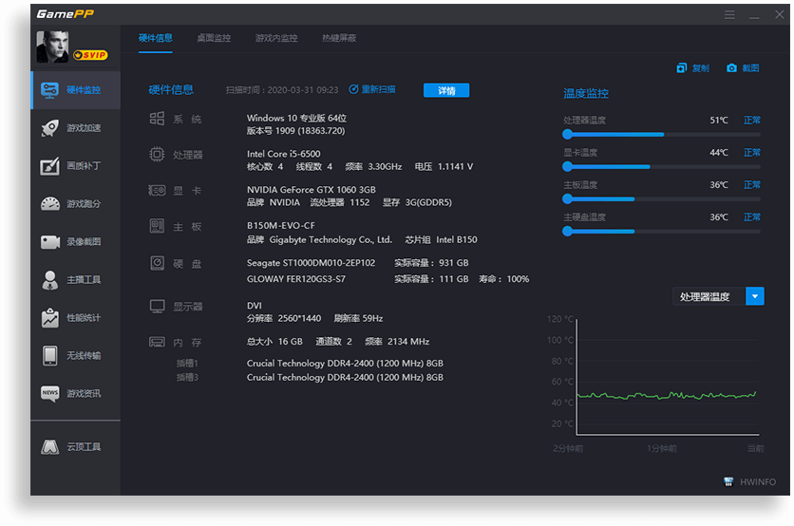Open 游戏加速 rocket icon in sidebar
This screenshot has width=794, height=526.
[49, 127]
